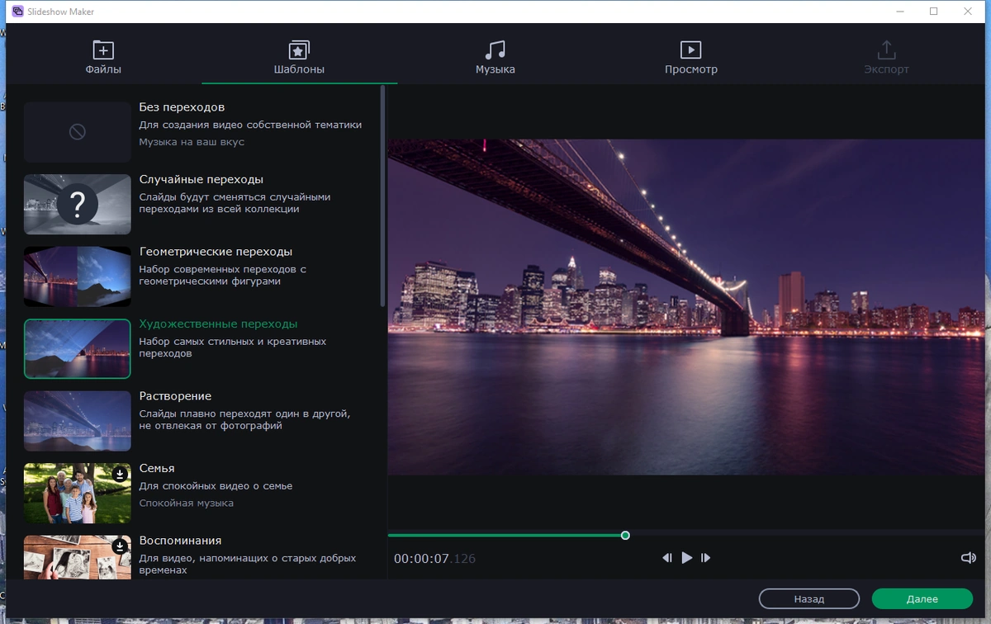Click the playback progress slider handle

pyautogui.click(x=625, y=536)
